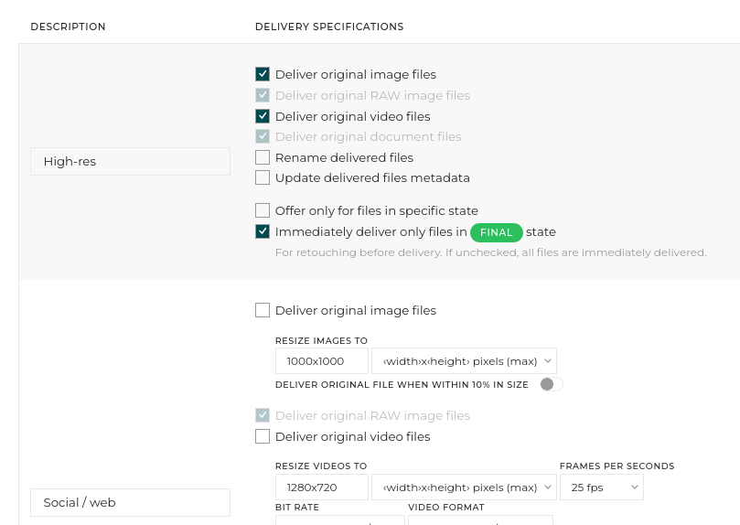The image size is (740, 525).
Task: Open the resize videos unit dropdown
Action: pos(464,487)
